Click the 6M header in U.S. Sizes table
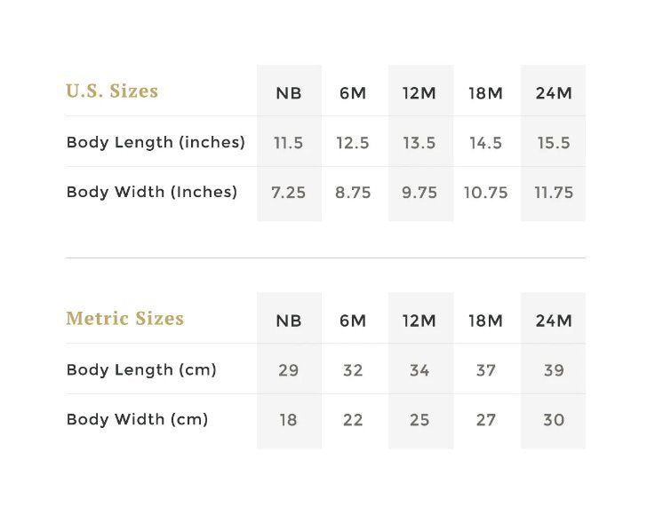The width and height of the screenshot is (655, 523). 353,92
